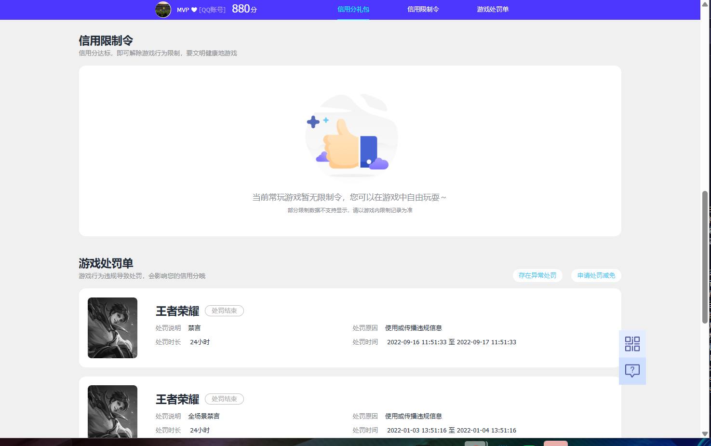The width and height of the screenshot is (711, 446).
Task: Click the hero thumbnail of the 禁言 punishment
Action: click(112, 328)
